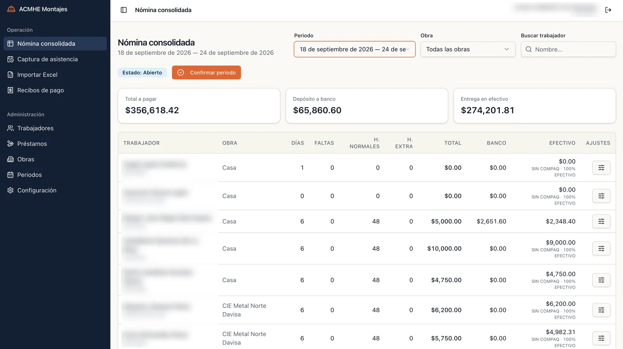
Task: Click the Estado: Abierto badge
Action: (142, 73)
